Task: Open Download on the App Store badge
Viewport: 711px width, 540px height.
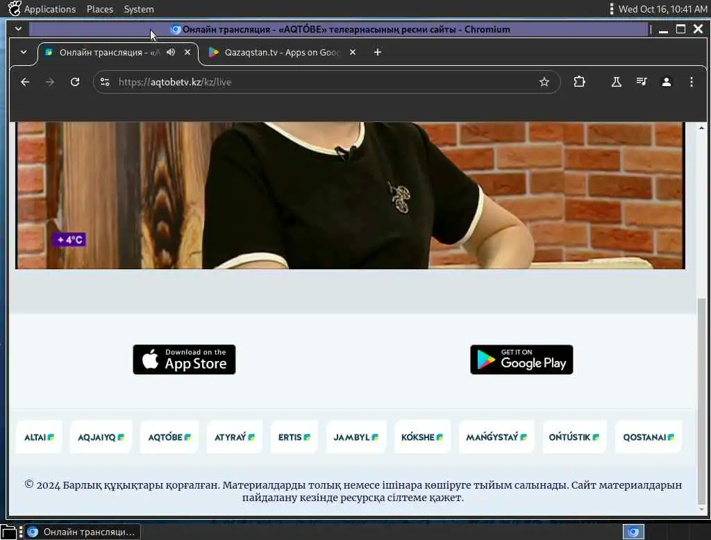Action: (184, 360)
